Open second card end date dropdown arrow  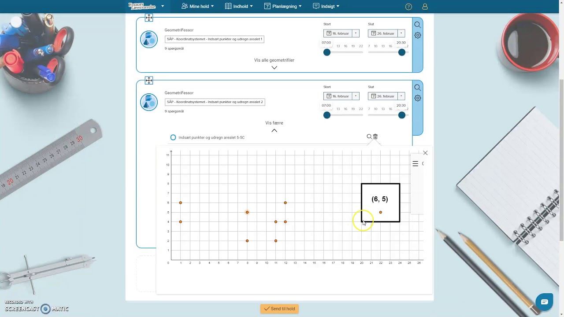point(401,96)
